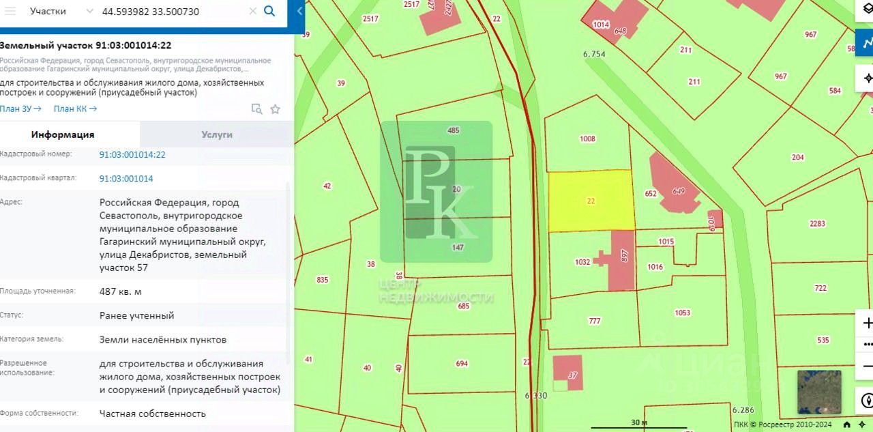
Task: Click status value Ранее учтенный
Action: point(136,315)
